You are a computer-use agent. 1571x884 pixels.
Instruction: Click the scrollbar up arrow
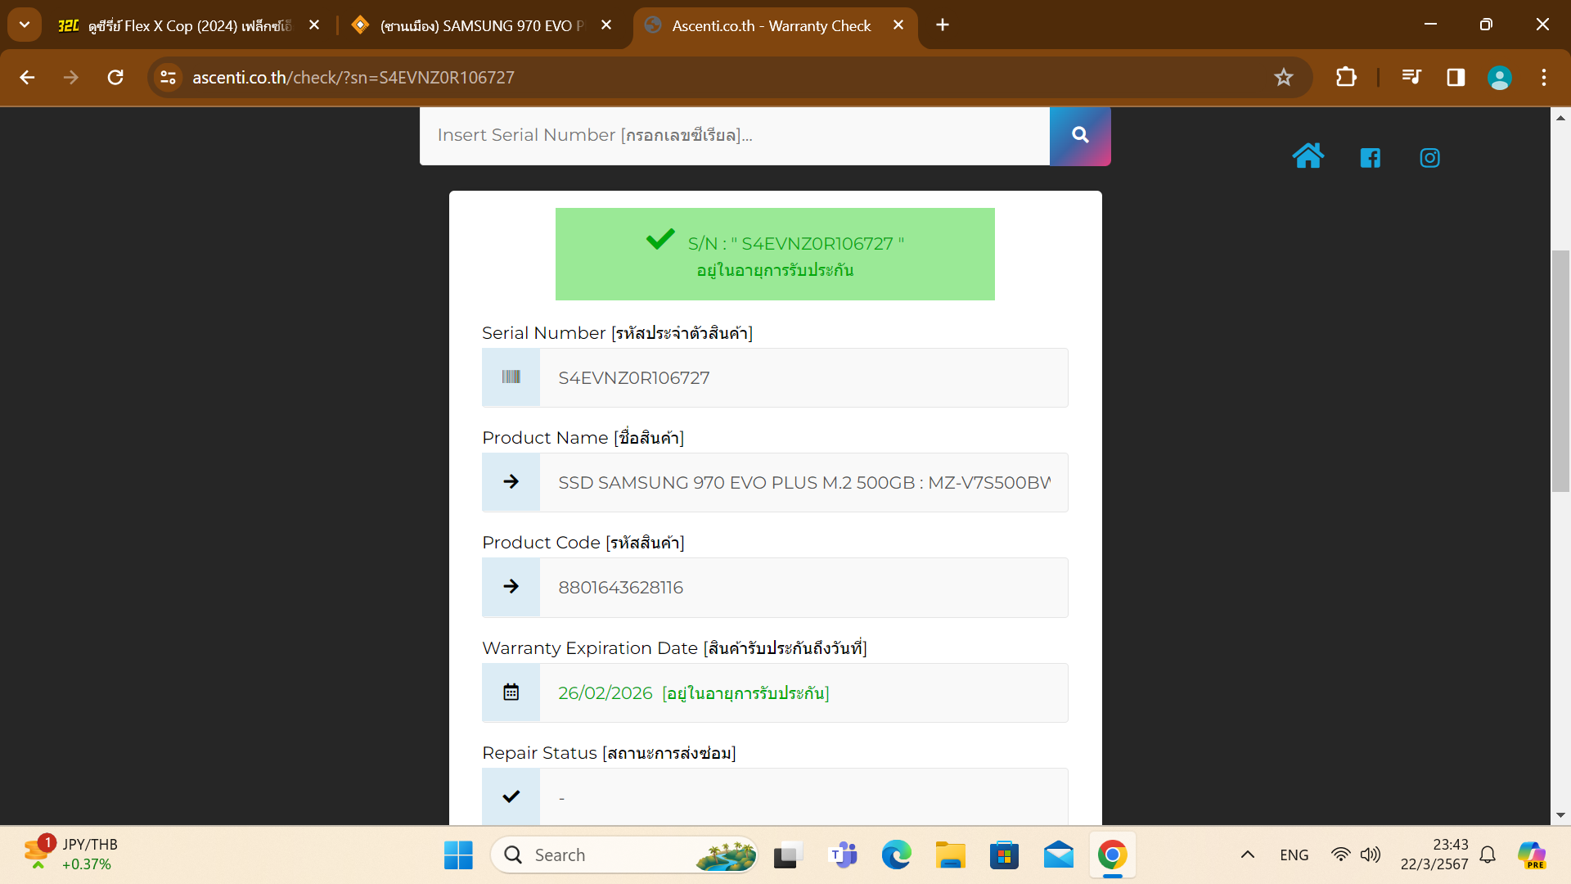[1560, 118]
